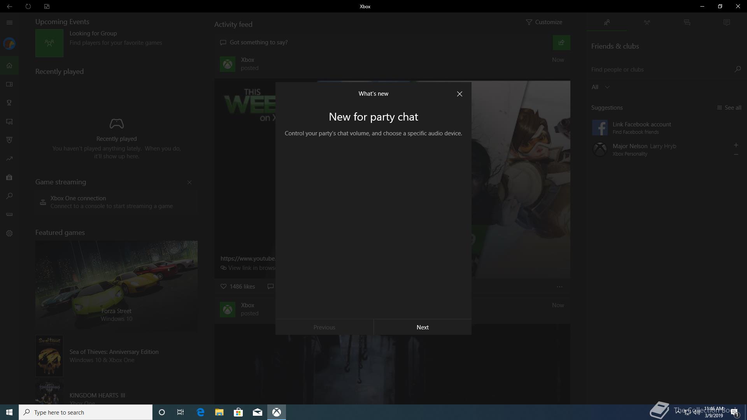Open Task View on taskbar
This screenshot has height=420, width=747.
click(x=181, y=412)
